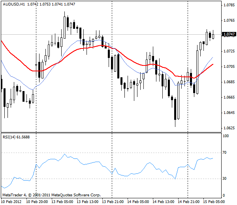
Task: Click the RSI oversold level label 30
Action: pos(225,179)
